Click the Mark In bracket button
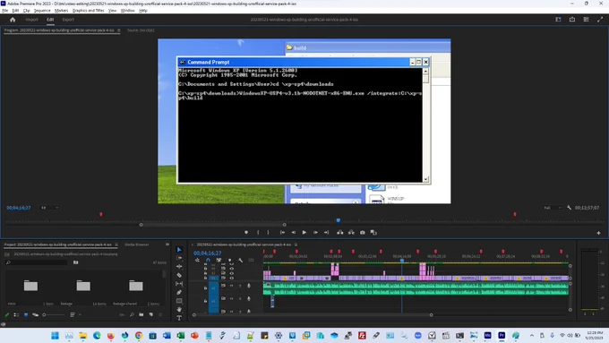609x343 pixels. click(258, 232)
